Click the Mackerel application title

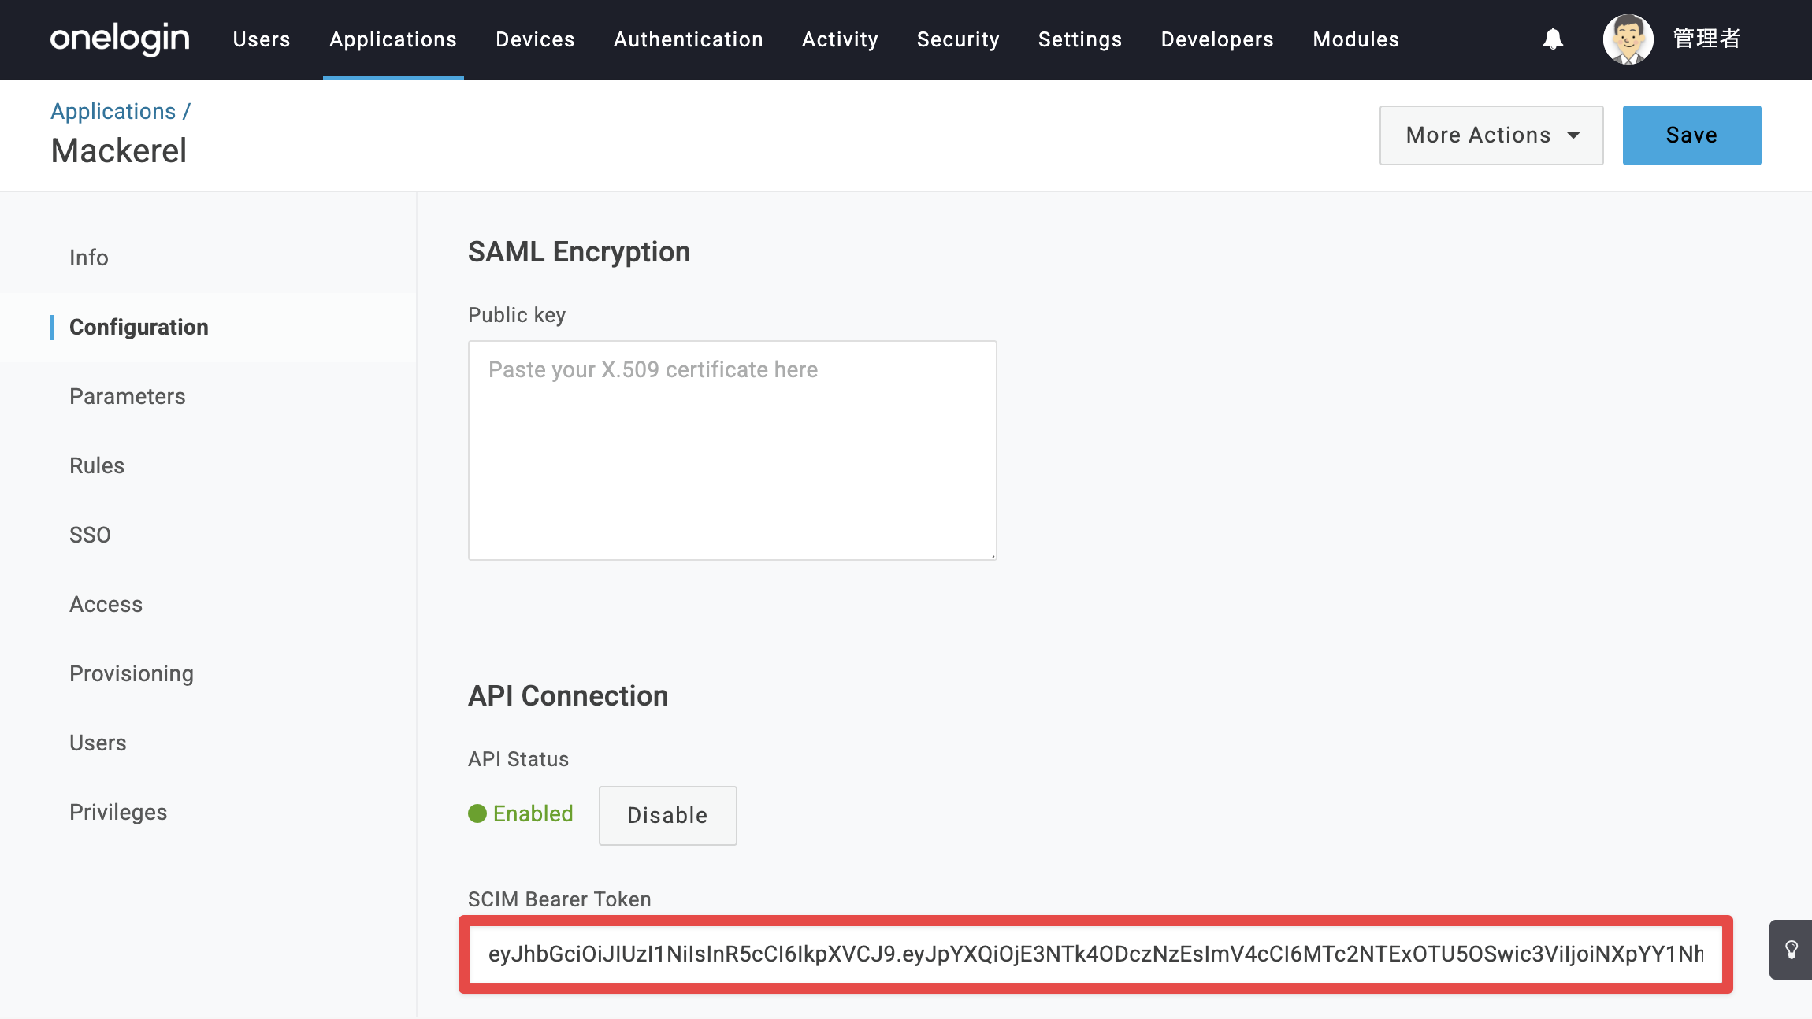tap(119, 150)
